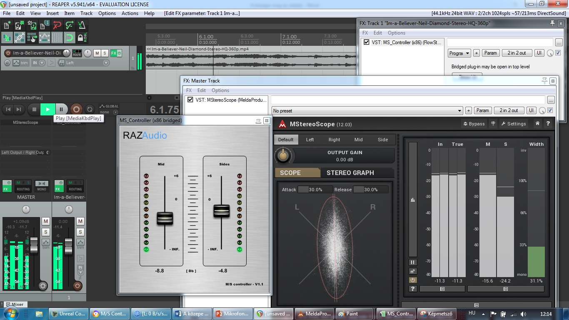Open the Actions menu
Image resolution: width=569 pixels, height=320 pixels.
click(130, 13)
